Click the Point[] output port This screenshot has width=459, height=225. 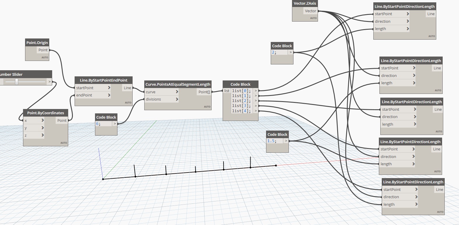(x=204, y=92)
